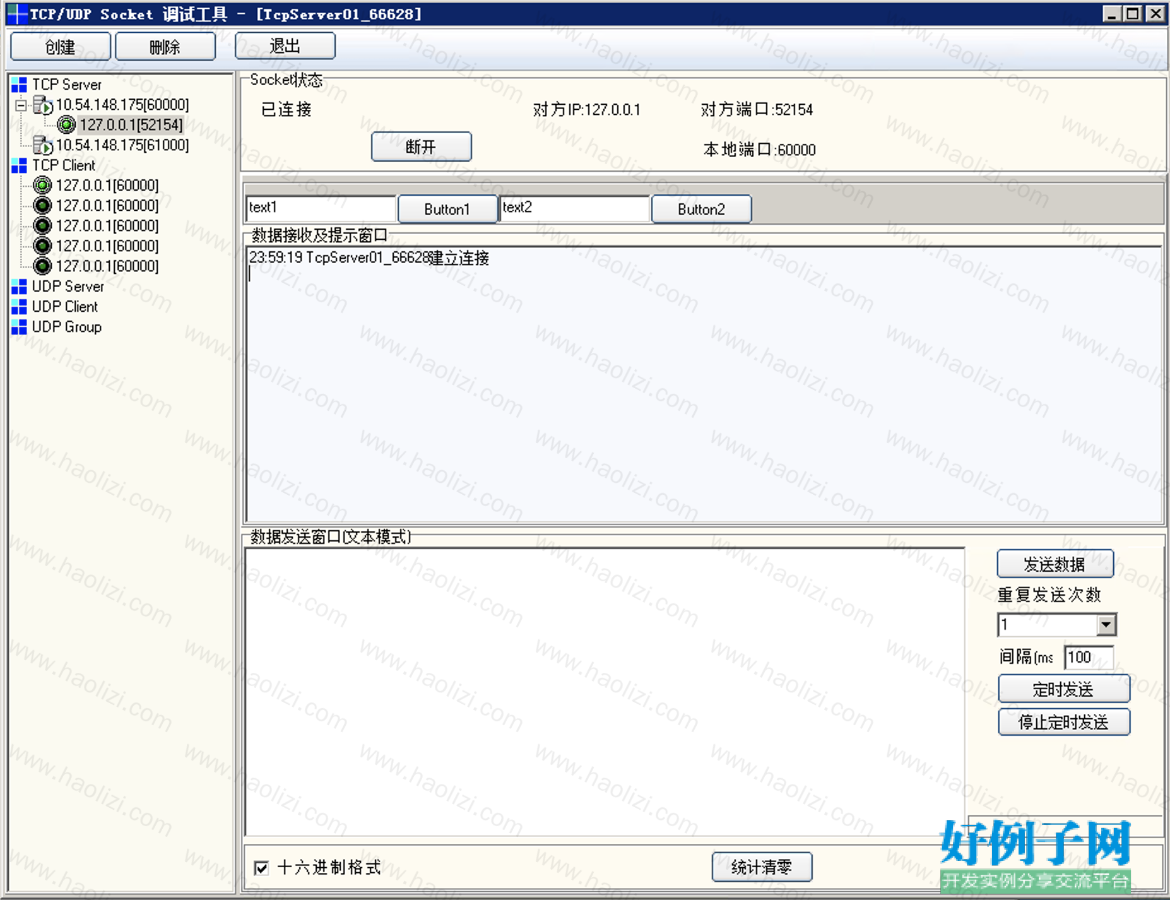
Task: Click the 停止定时发送 button
Action: click(1064, 722)
